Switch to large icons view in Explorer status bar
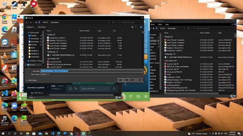This screenshot has height=136, width=243. (x=234, y=96)
